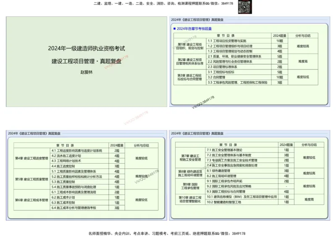
Task: Click row 5.4 施工质量事故预防与调查处理
Action: (79, 187)
